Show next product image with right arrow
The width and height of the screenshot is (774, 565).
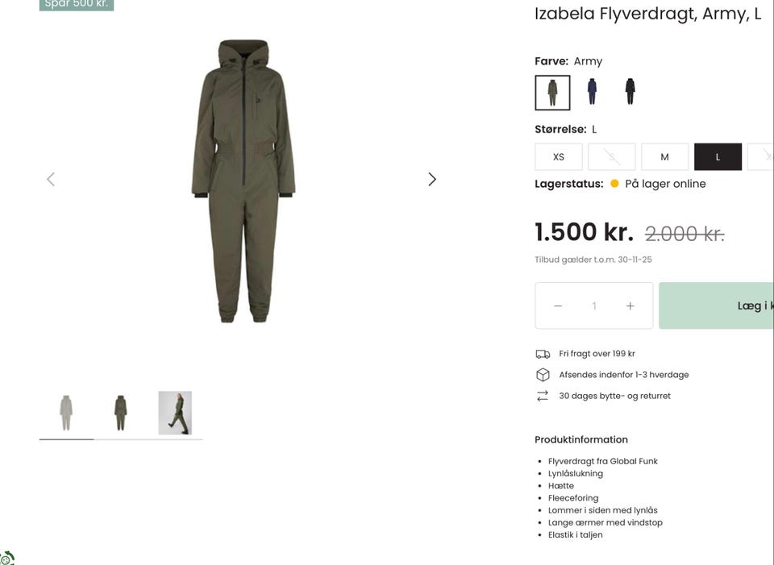(432, 179)
